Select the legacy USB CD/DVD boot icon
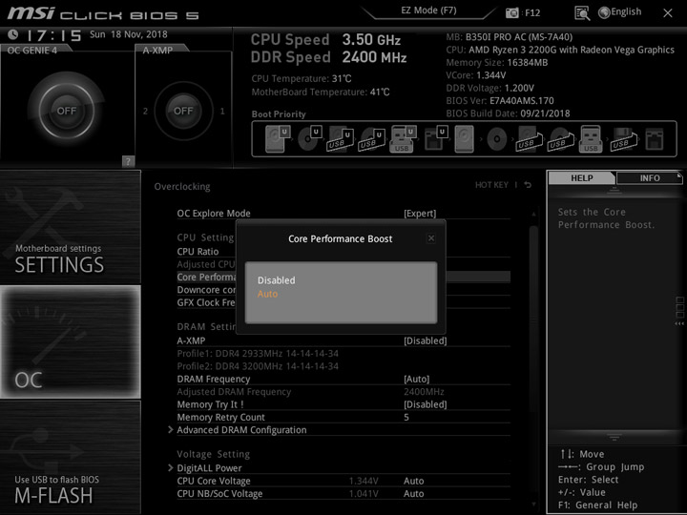The height and width of the screenshot is (515, 687). pyautogui.click(x=560, y=139)
